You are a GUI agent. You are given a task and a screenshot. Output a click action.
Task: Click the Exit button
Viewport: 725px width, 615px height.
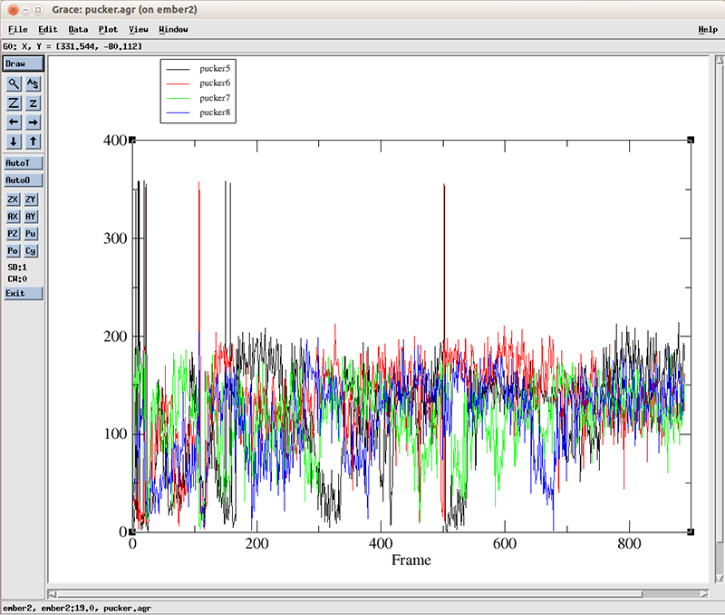tap(23, 293)
